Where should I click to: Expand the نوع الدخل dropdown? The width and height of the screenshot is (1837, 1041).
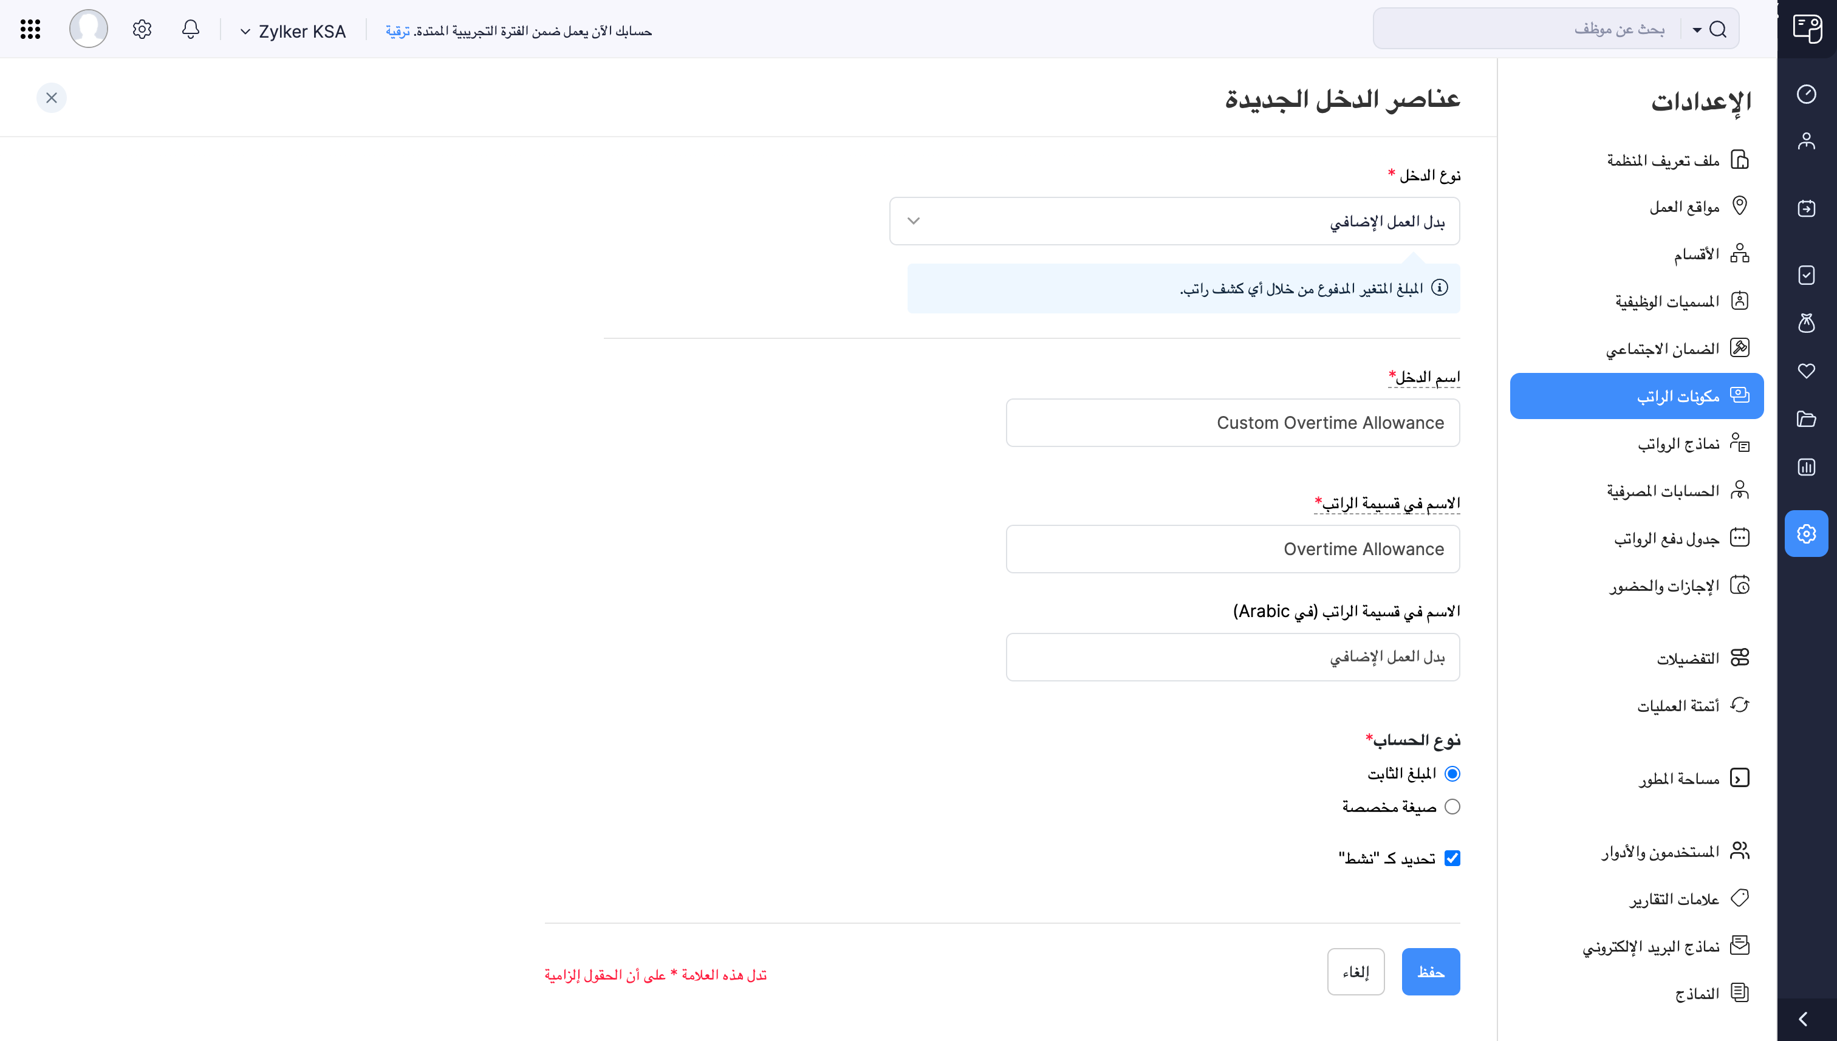click(x=1174, y=221)
